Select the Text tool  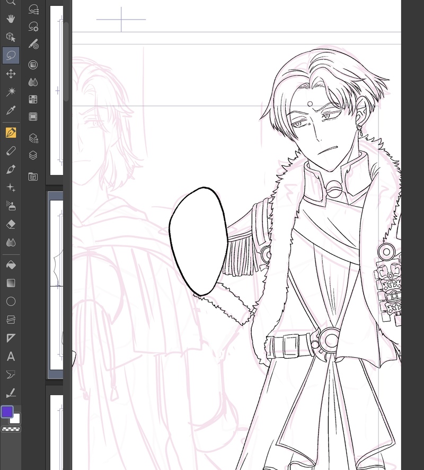click(x=11, y=357)
